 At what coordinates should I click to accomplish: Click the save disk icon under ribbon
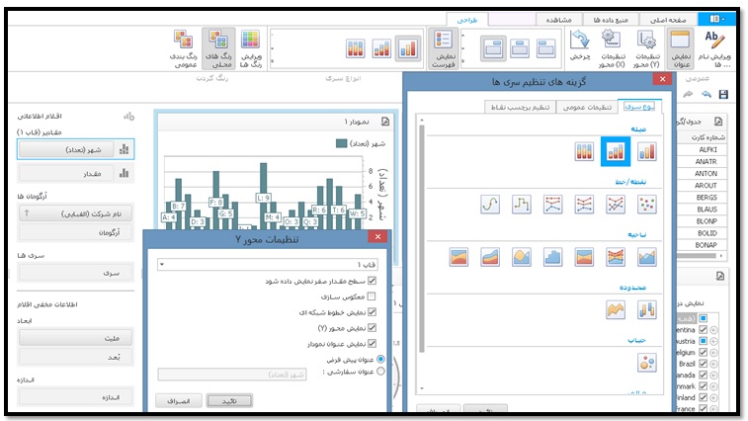(723, 95)
